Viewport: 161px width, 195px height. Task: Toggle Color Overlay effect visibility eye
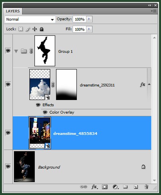click(x=45, y=113)
